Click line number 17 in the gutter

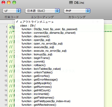(6, 105)
